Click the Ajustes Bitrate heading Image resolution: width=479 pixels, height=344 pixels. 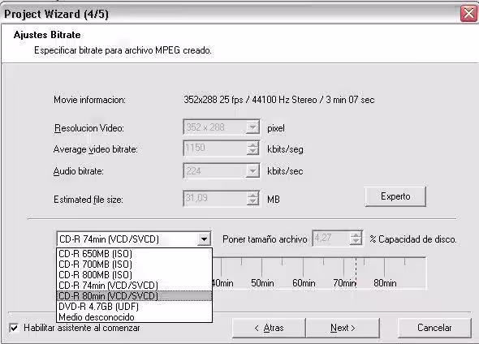point(47,35)
